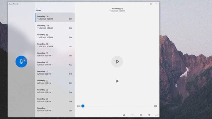212x119 pixels.
Task: Click the Older group header
Action: point(38,10)
